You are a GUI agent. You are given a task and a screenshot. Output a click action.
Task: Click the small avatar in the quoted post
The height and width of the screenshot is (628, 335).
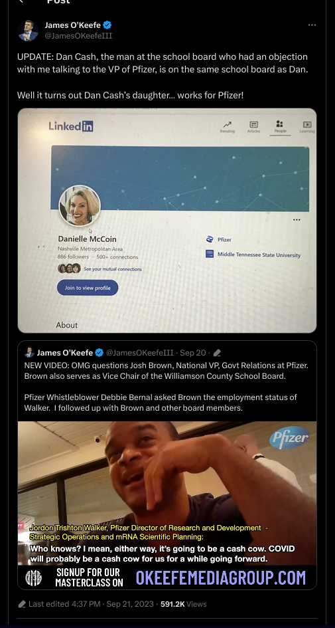29,352
